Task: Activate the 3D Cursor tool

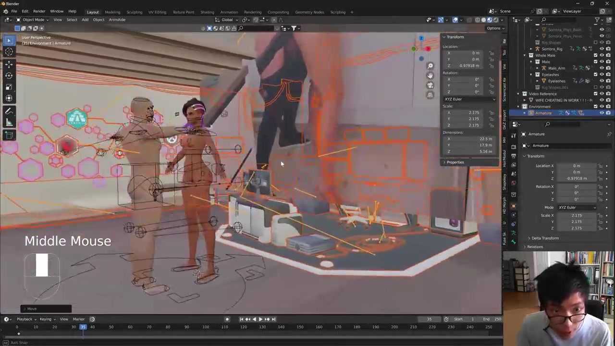Action: pos(9,52)
